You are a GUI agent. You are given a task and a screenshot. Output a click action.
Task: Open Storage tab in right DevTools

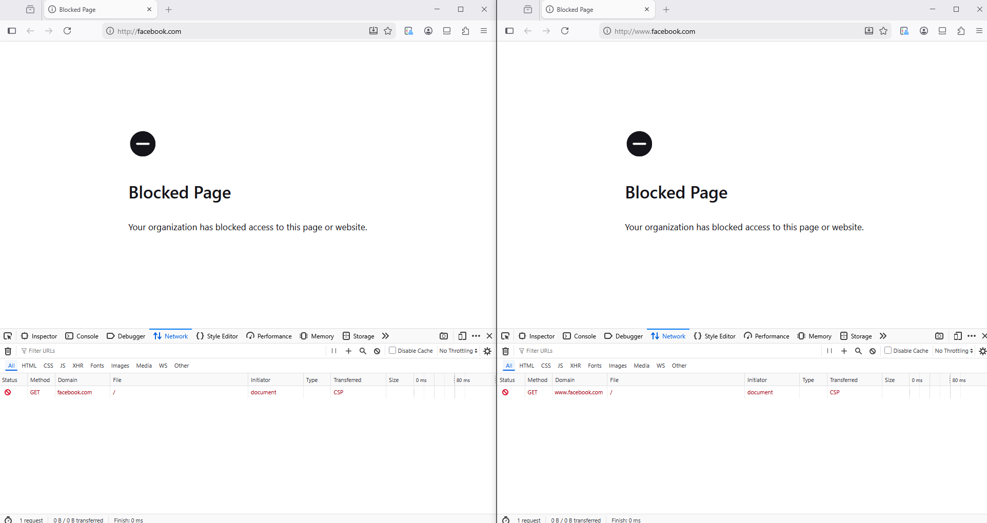pyautogui.click(x=856, y=336)
